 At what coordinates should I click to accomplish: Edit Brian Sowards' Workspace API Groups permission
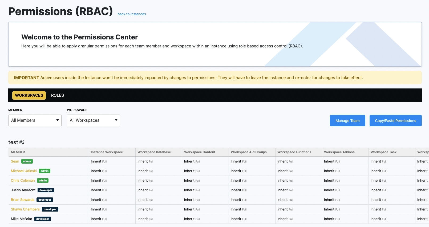(x=238, y=200)
